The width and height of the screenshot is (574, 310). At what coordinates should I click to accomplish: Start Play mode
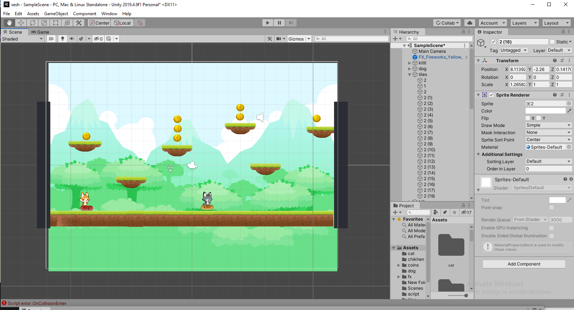(x=268, y=23)
